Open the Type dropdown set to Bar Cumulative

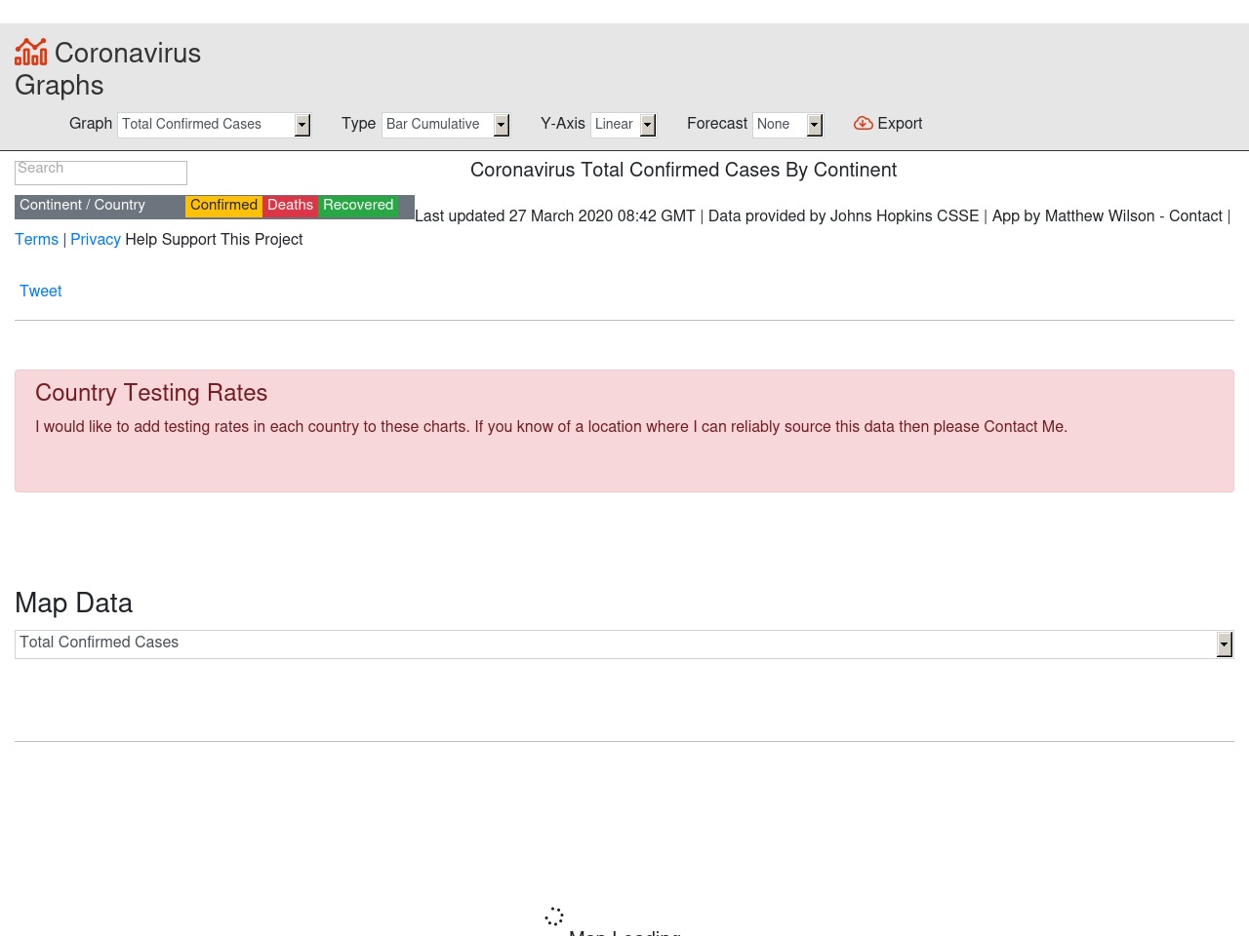coord(446,125)
